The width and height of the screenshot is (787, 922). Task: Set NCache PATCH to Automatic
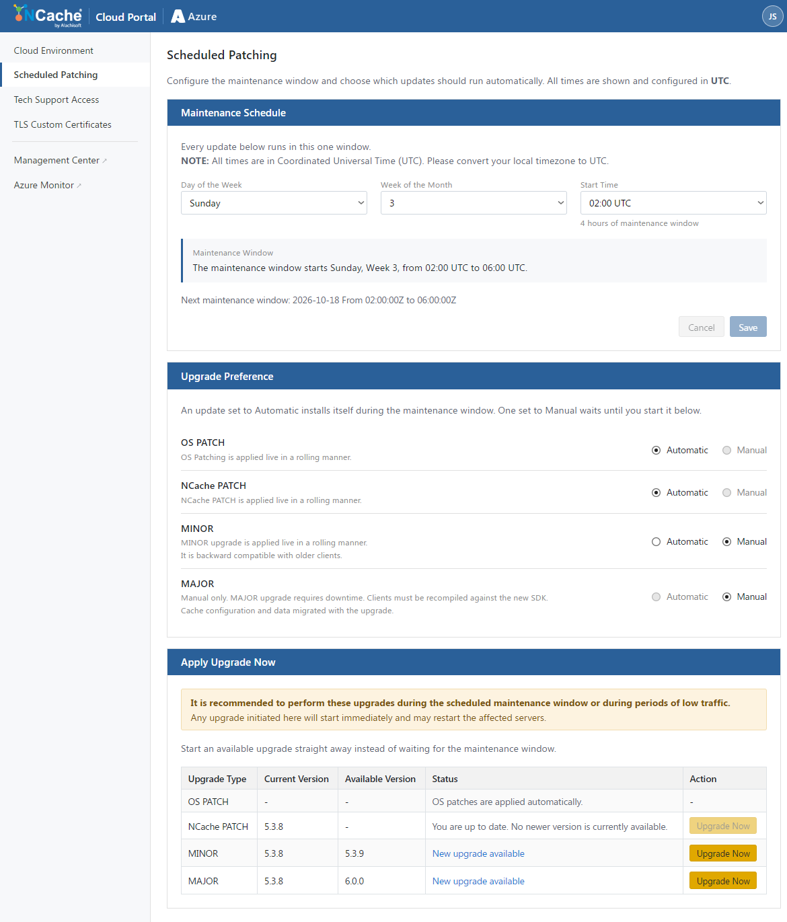[656, 493]
